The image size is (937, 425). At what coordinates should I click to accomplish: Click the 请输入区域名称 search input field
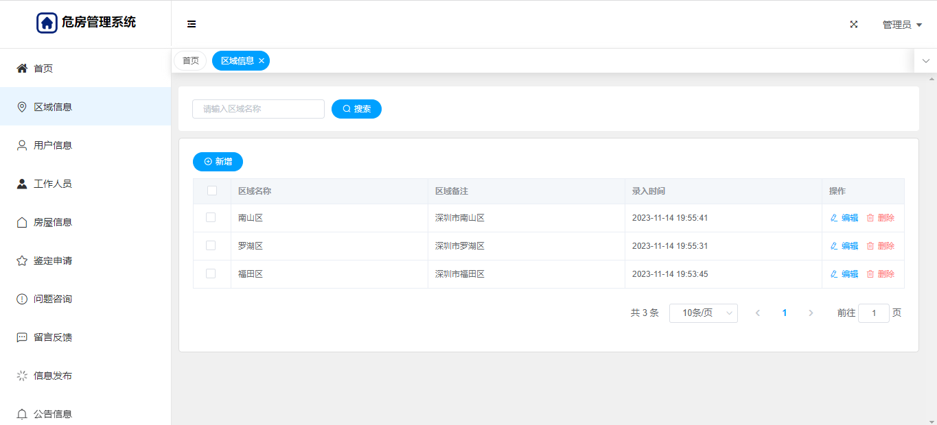pos(258,109)
